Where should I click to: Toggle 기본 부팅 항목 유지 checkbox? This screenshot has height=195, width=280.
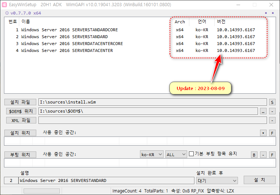[x=191, y=154]
